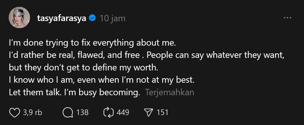Repost using the circular arrows icon
This screenshot has width=304, height=125.
(x=109, y=112)
